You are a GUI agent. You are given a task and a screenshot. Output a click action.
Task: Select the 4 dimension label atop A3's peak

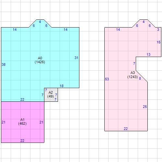pyautogui.click(x=144, y=22)
